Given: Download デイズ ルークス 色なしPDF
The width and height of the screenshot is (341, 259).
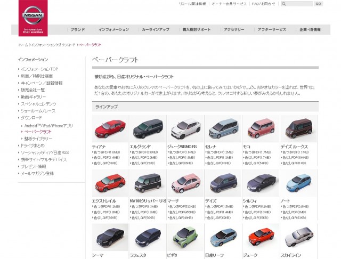Looking at the screenshot, I should (x=296, y=157).
